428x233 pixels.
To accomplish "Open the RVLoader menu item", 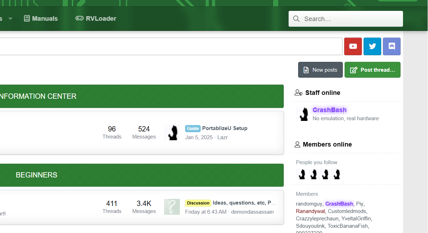I will tap(96, 19).
